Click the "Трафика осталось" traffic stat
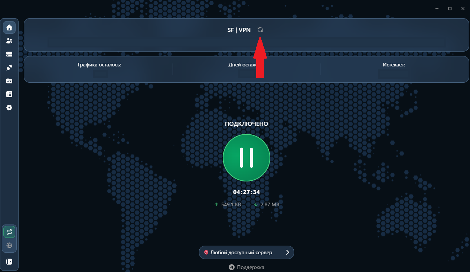This screenshot has width=470, height=272. pyautogui.click(x=99, y=65)
